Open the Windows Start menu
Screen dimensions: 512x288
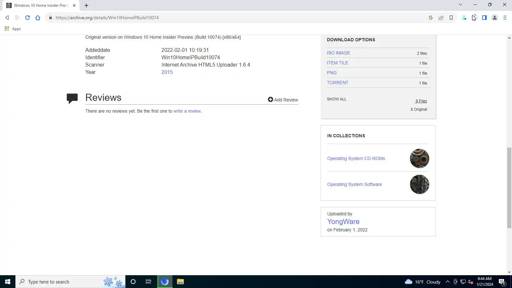coord(8,282)
